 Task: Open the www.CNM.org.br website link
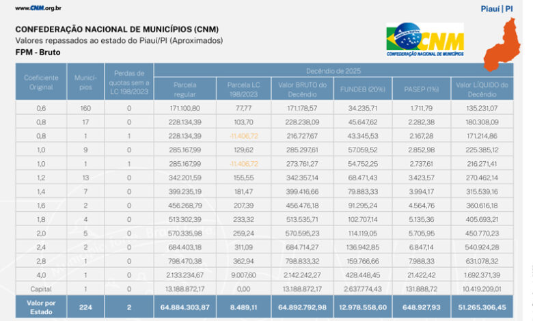(x=38, y=8)
